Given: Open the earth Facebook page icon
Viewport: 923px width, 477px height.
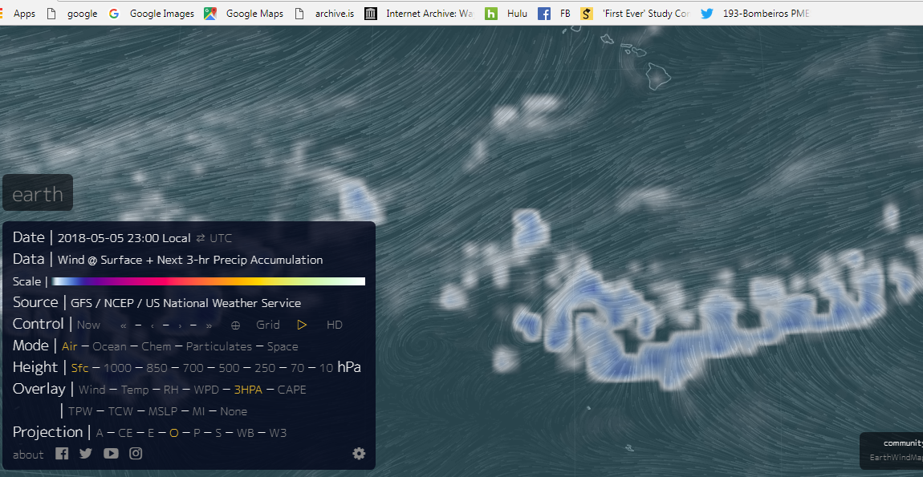Looking at the screenshot, I should tap(62, 454).
